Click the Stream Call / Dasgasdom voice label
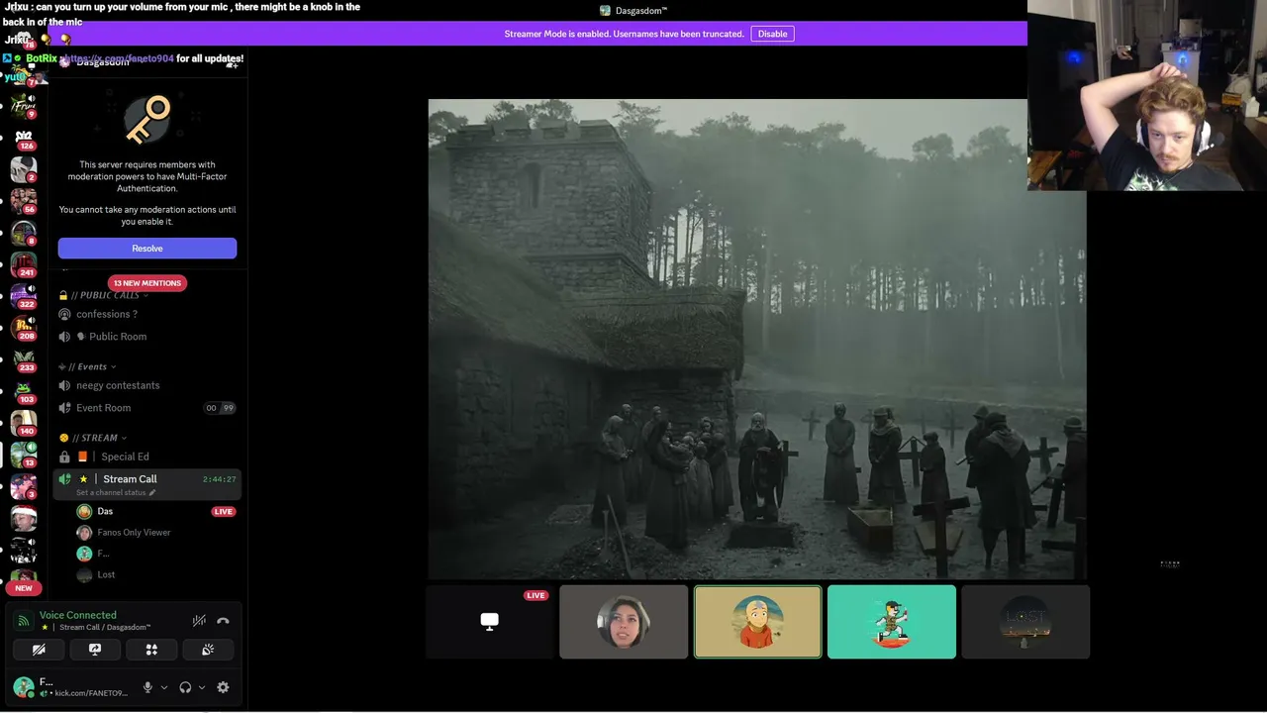This screenshot has height=713, width=1267. [x=105, y=627]
